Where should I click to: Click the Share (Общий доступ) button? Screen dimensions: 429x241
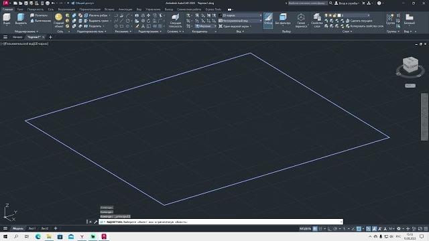tap(82, 3)
